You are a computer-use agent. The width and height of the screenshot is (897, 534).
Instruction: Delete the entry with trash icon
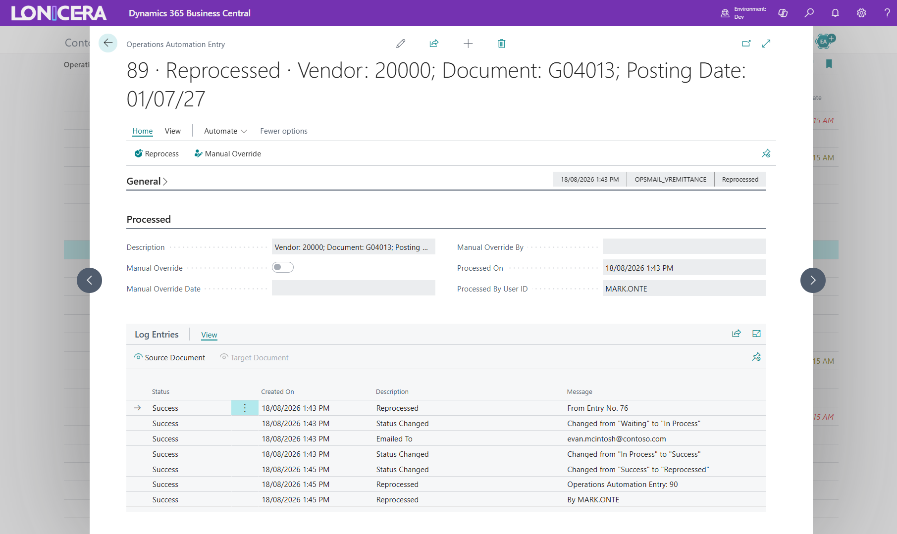click(x=502, y=44)
